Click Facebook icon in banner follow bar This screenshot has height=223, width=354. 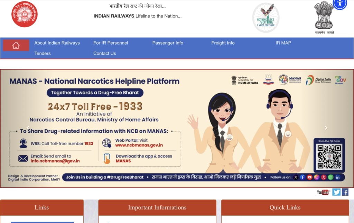(x=302, y=177)
